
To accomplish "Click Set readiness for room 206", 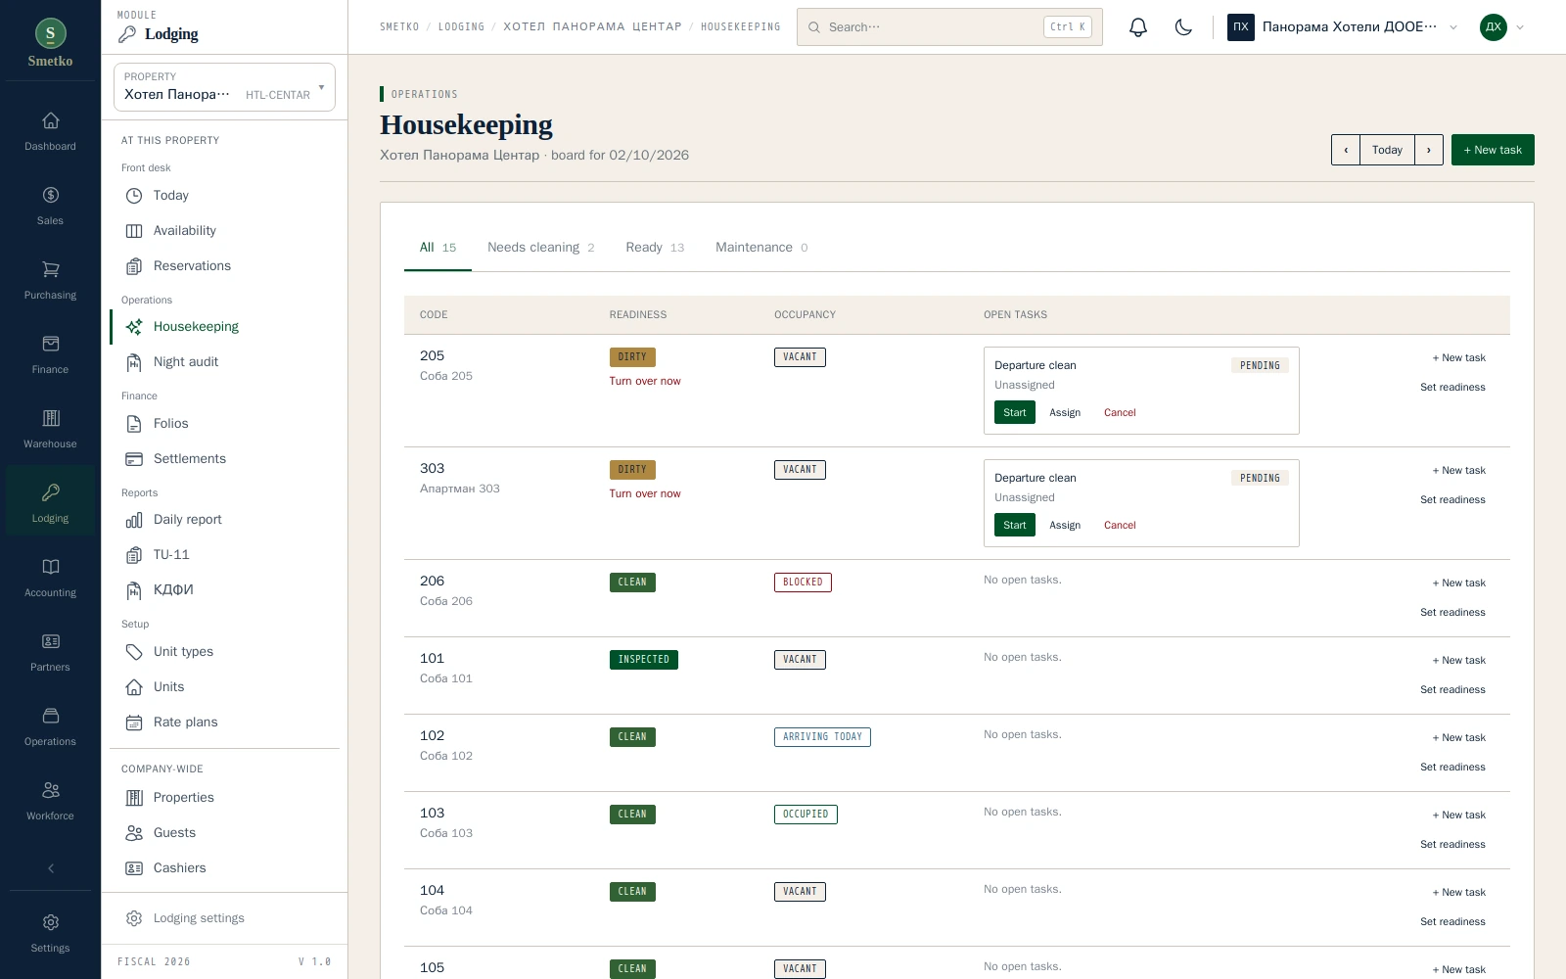I will [x=1452, y=613].
